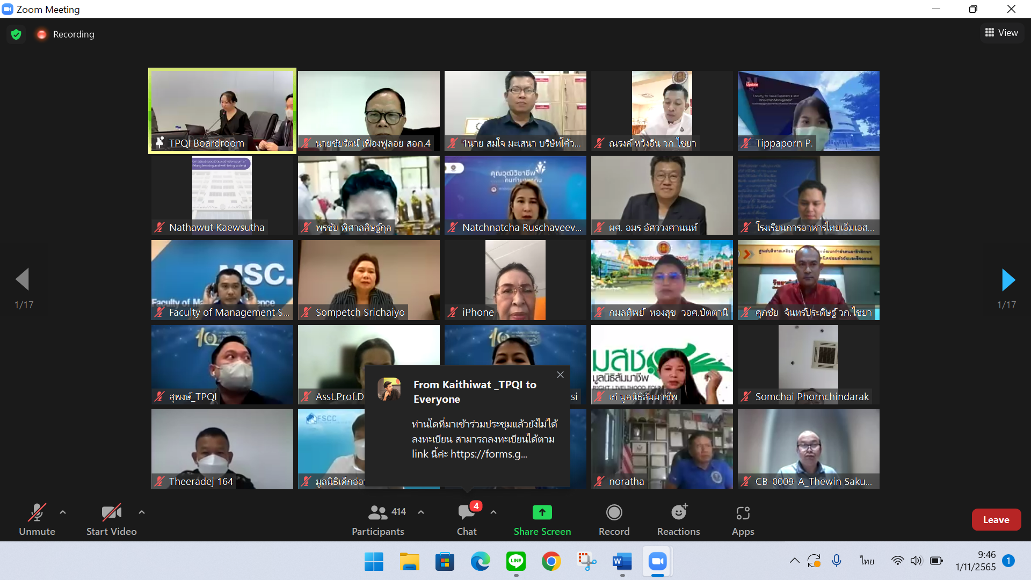
Task: Open Wi-Fi network settings tray icon
Action: [x=897, y=561]
